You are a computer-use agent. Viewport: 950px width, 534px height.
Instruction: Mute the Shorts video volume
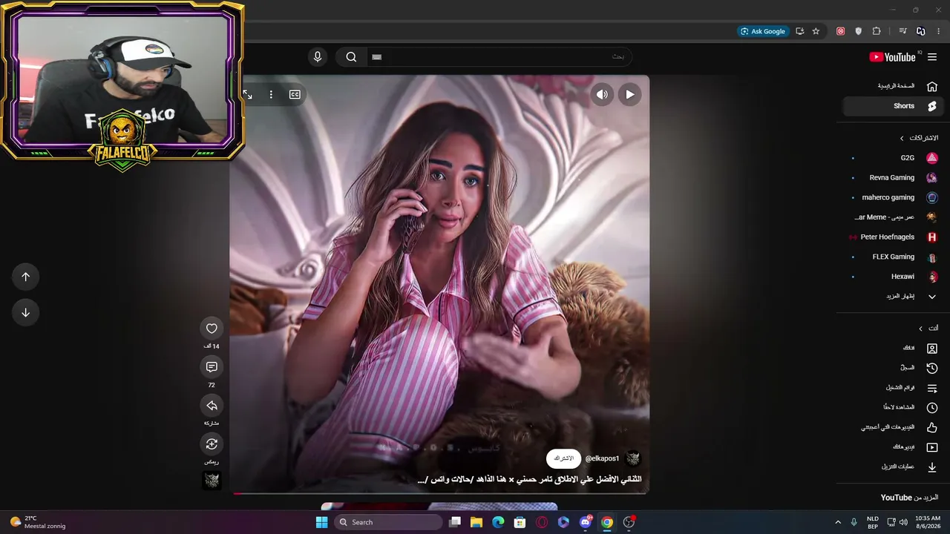pyautogui.click(x=602, y=94)
